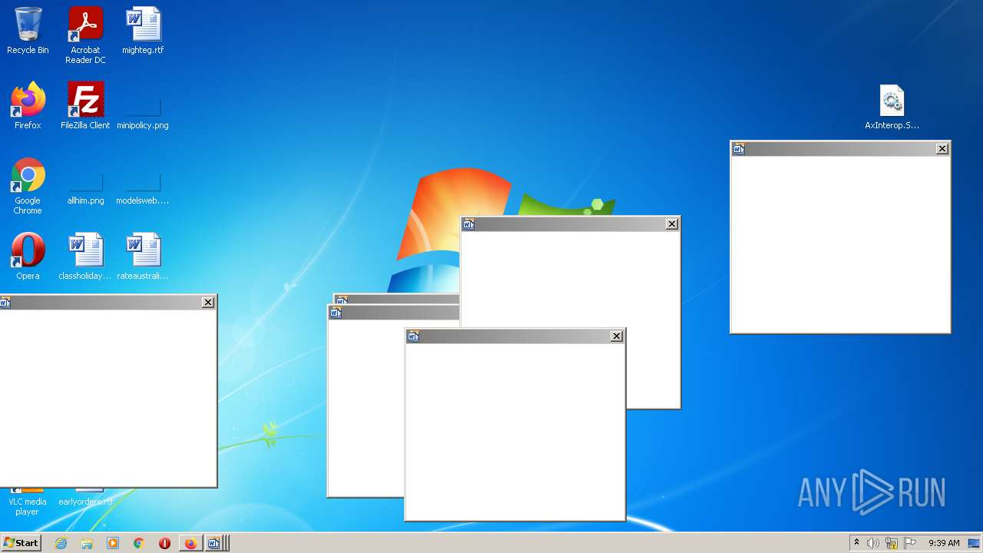The height and width of the screenshot is (553, 983).
Task: Select the mighteg.rtf document icon
Action: [x=143, y=31]
